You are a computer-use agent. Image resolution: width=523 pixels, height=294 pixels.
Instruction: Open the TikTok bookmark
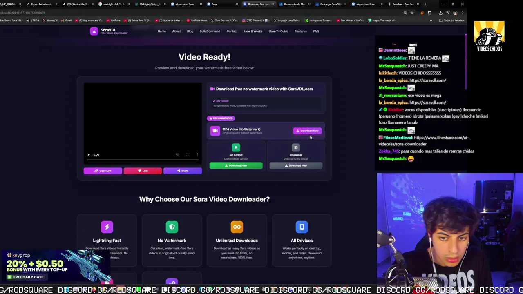tap(34, 20)
